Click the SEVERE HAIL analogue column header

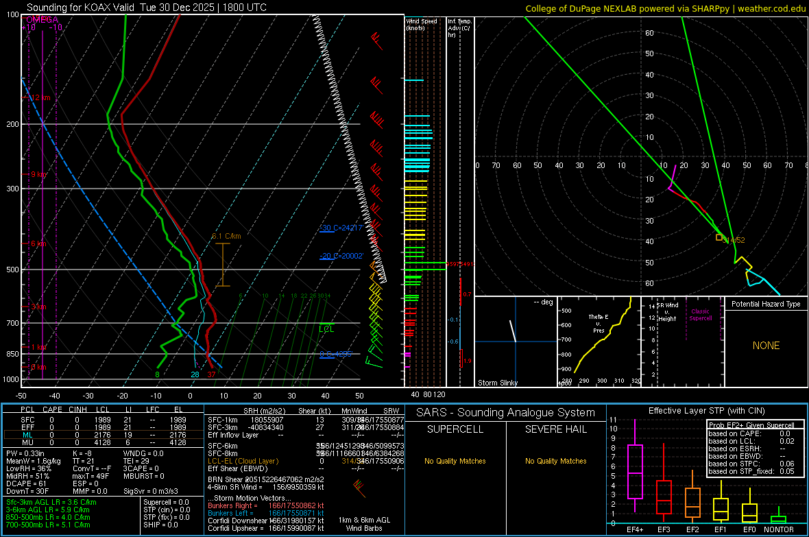click(555, 429)
